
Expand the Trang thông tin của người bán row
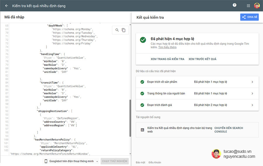pos(252,93)
